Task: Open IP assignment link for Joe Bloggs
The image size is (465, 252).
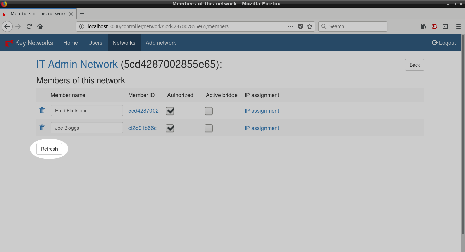Action: [x=262, y=128]
